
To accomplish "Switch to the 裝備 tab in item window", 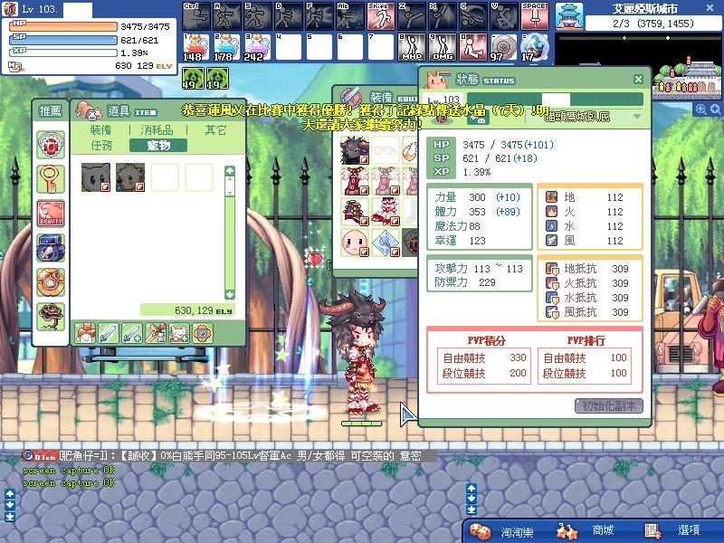I will pos(100,129).
